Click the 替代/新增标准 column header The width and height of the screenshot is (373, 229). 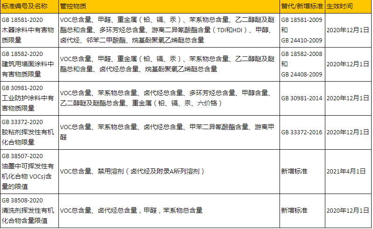coord(302,7)
